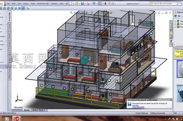Click the Sketch pencil icon in view toolbar
Screen dimensions: 183x121
[x=28, y=8]
